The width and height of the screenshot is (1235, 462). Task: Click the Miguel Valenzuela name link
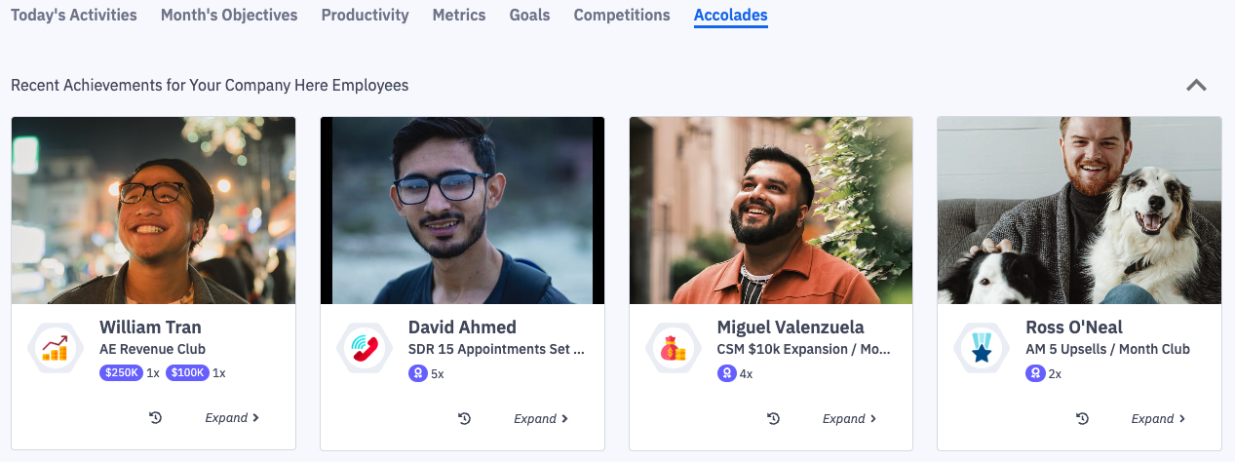(x=791, y=327)
